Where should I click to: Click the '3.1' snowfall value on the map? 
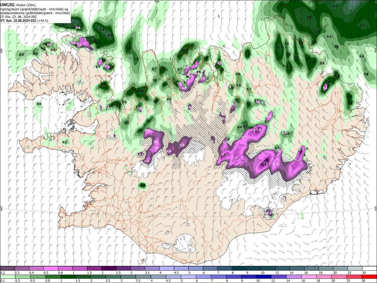point(265,163)
